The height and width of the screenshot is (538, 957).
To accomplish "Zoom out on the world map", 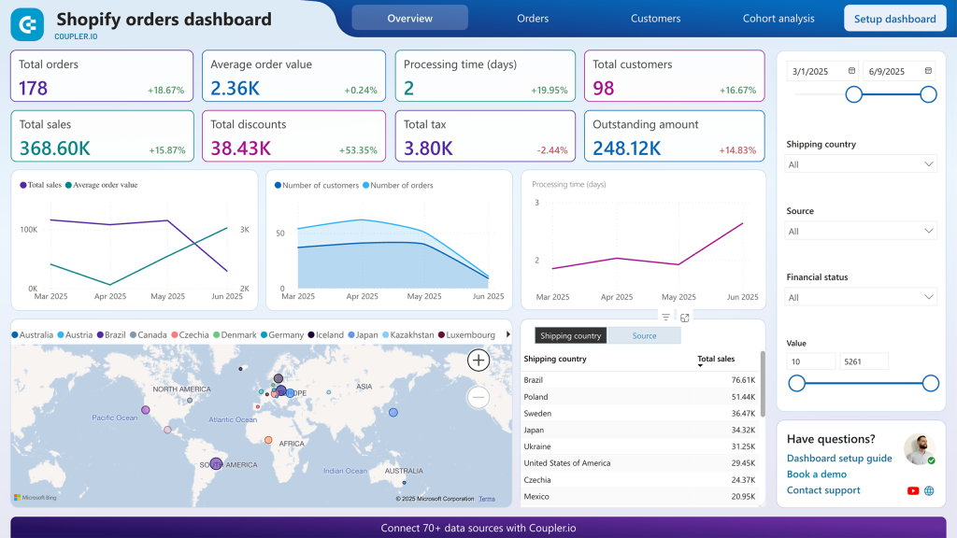I will tap(478, 397).
